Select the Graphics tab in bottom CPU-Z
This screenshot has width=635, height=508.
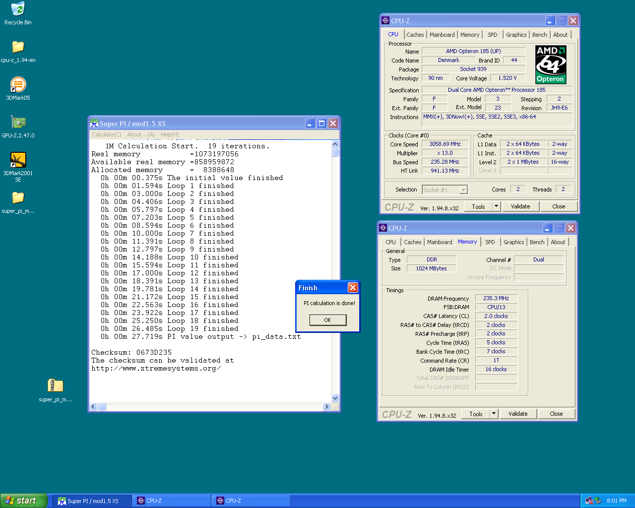click(x=514, y=242)
